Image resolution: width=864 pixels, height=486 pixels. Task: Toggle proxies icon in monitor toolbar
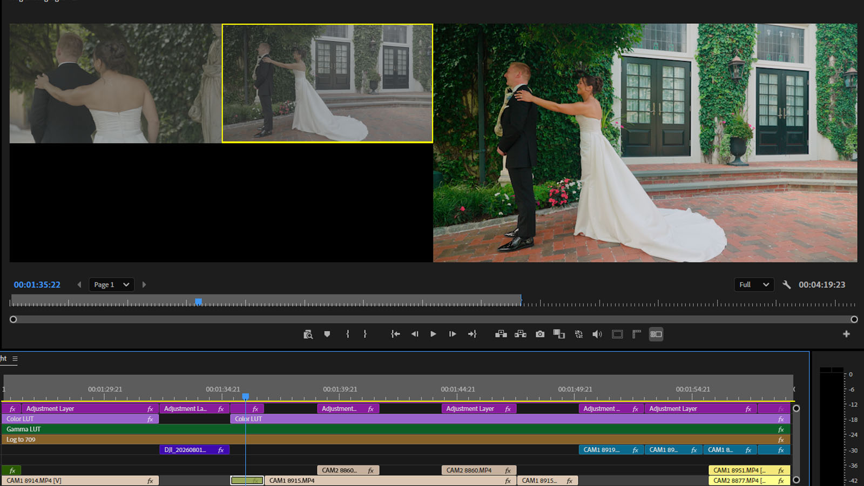579,334
